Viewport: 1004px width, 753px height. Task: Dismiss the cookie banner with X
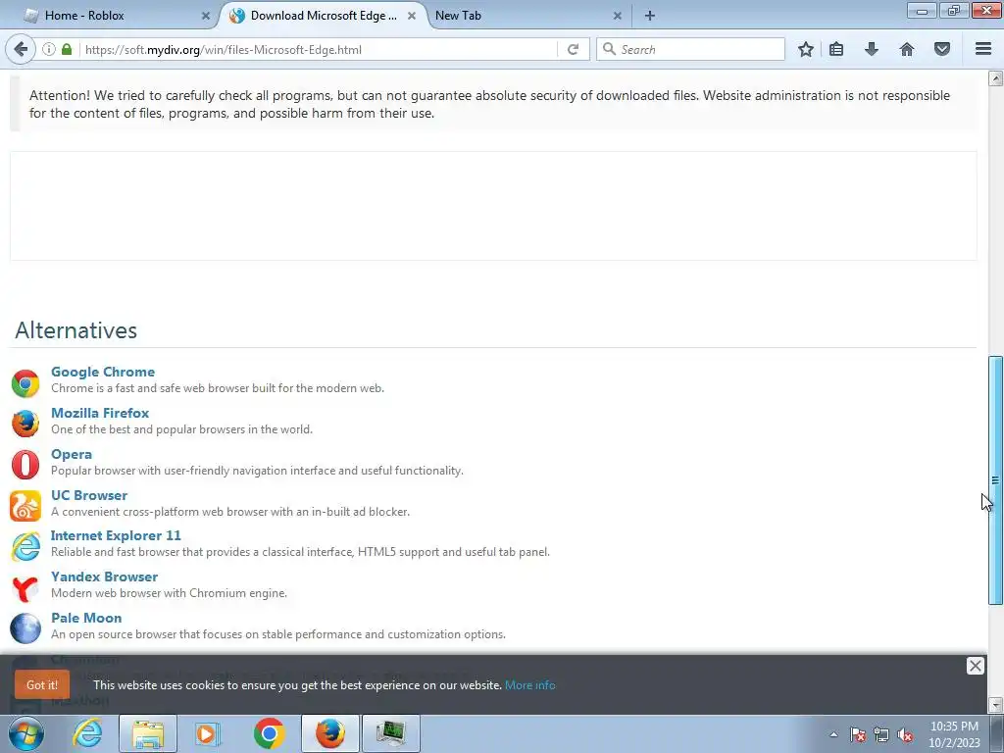976,666
